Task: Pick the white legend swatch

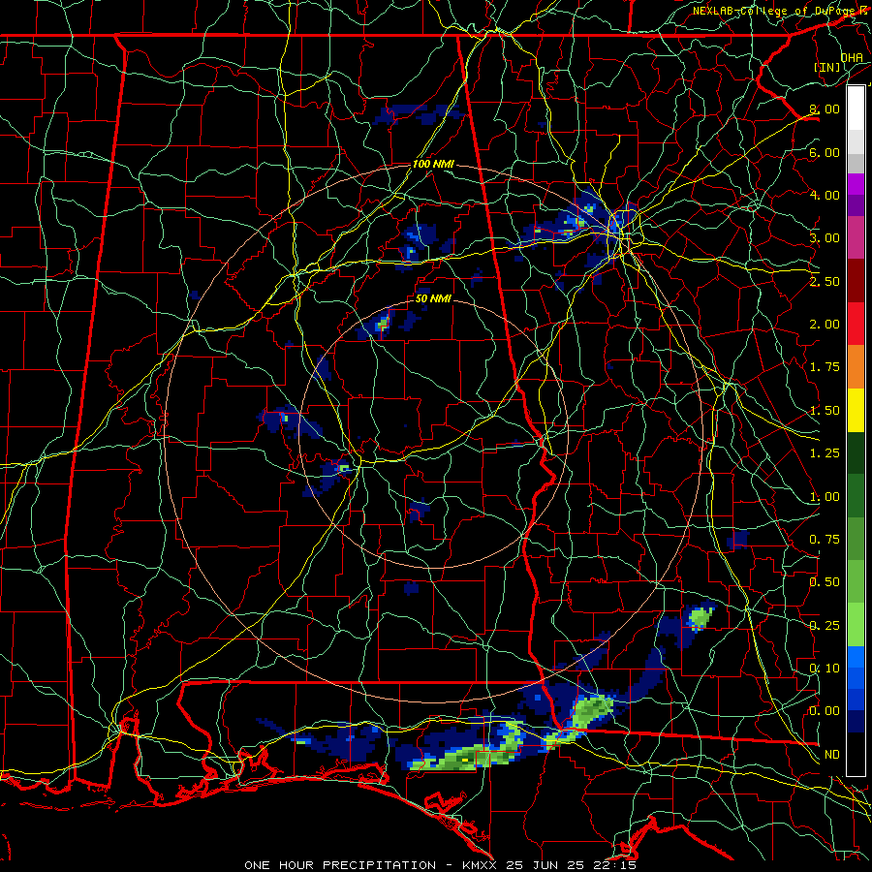Action: [x=856, y=109]
